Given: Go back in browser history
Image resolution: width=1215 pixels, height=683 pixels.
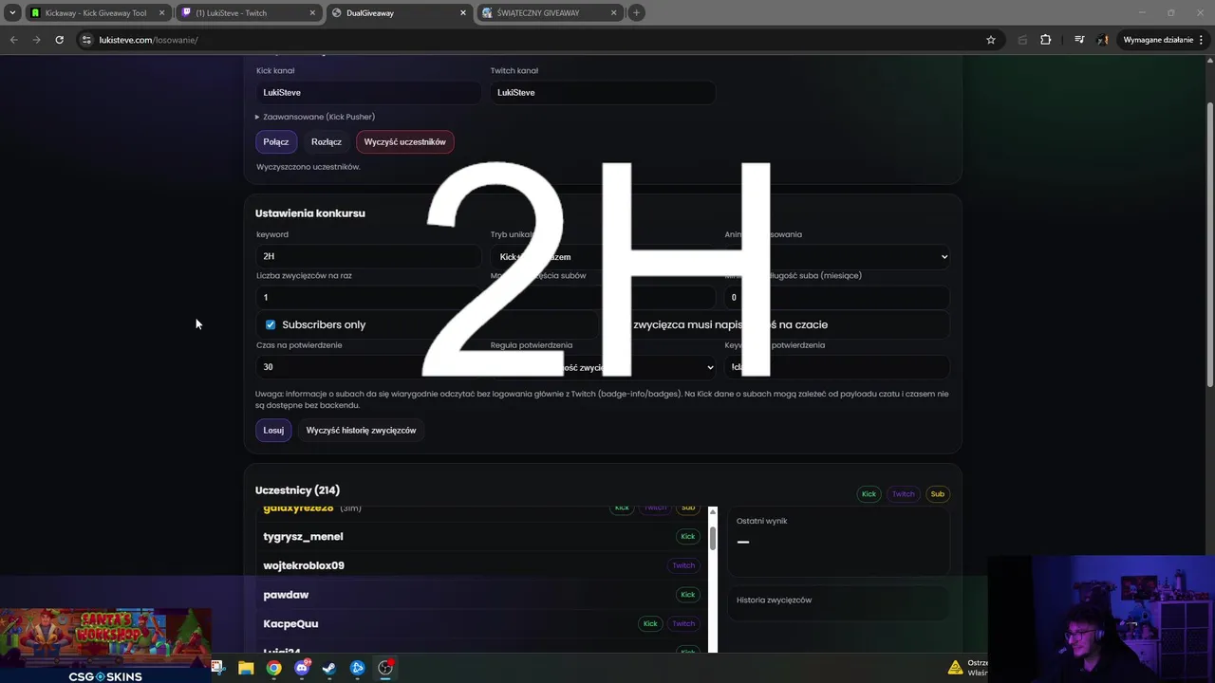Looking at the screenshot, I should tap(13, 40).
